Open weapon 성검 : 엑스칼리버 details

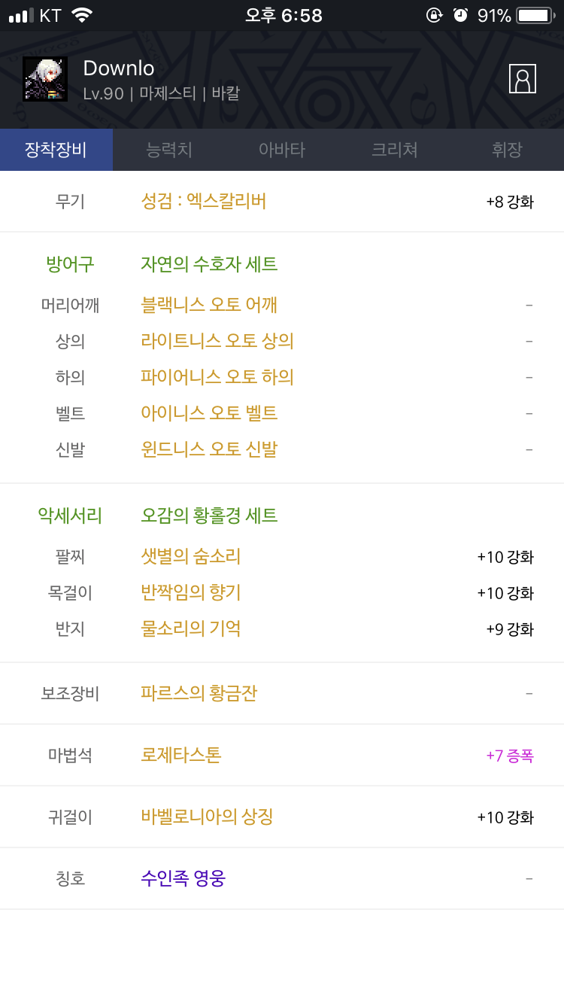tap(204, 201)
